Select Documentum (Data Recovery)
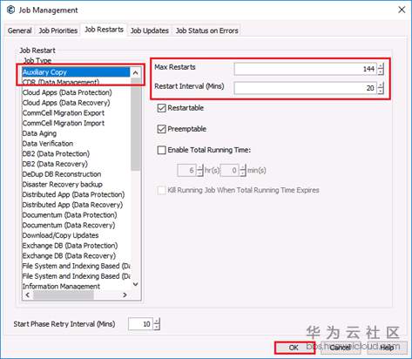 pos(76,225)
